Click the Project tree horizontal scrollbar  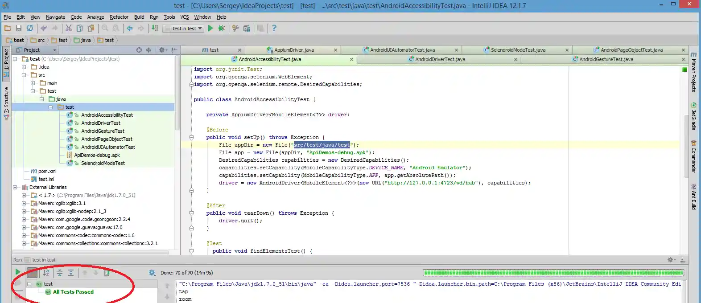pyautogui.click(x=91, y=252)
